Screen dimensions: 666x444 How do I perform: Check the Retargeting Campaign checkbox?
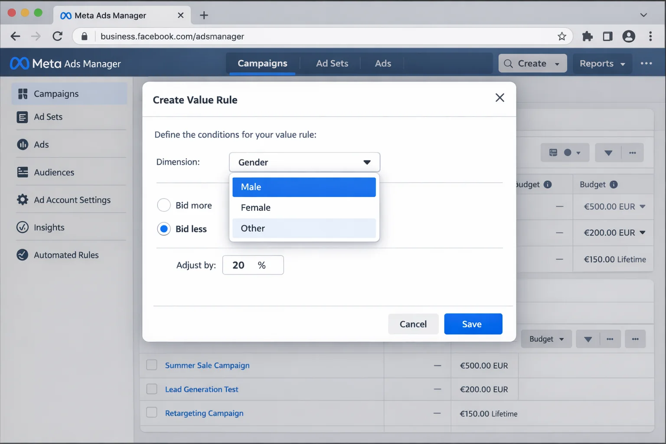point(152,412)
